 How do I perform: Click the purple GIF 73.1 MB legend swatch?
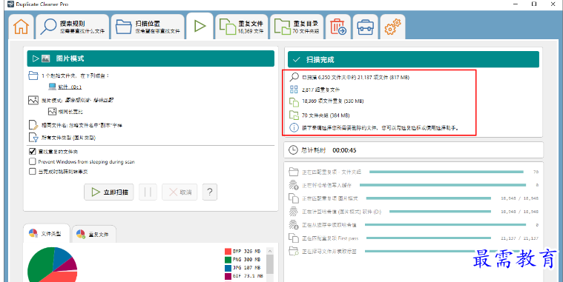coord(228,276)
